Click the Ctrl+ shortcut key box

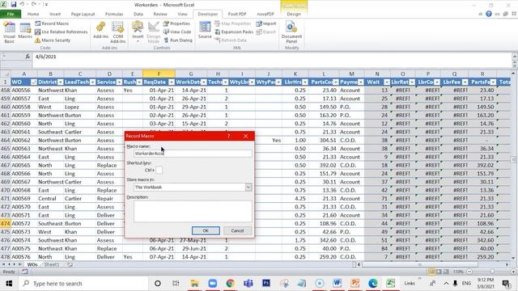(159, 171)
